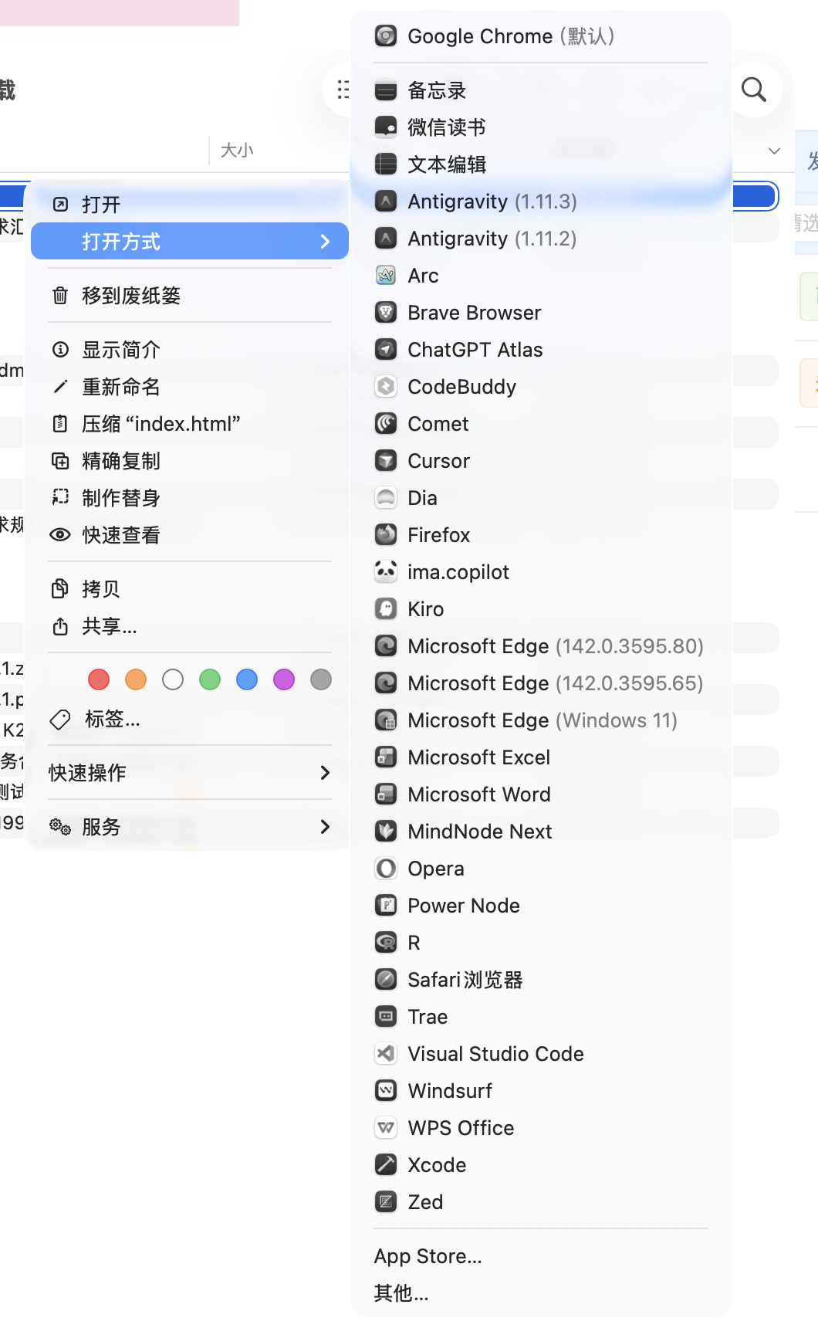Click the CodeBuddy icon

coord(386,386)
